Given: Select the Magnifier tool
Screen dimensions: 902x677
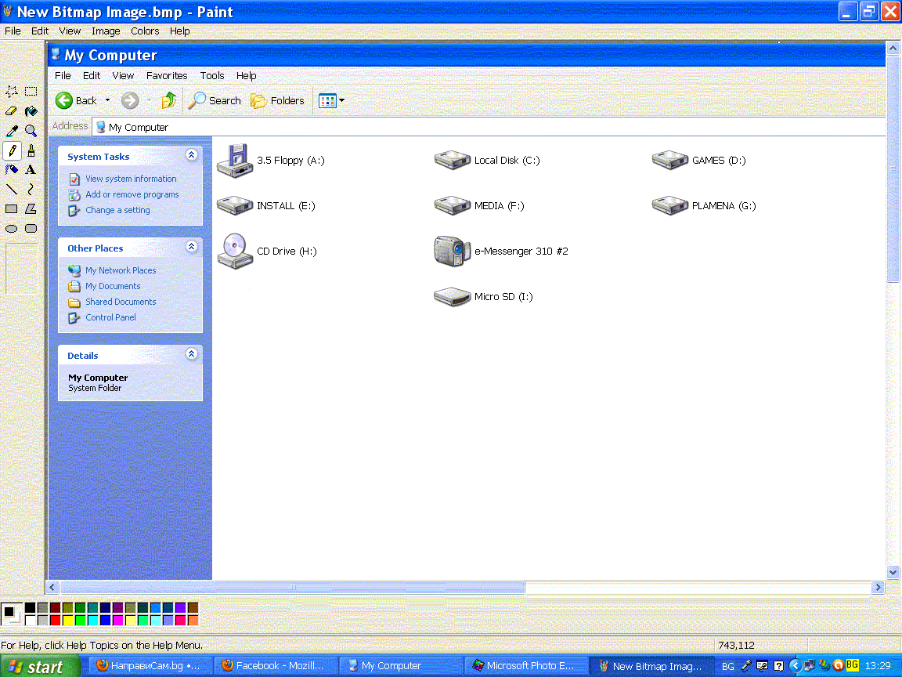Looking at the screenshot, I should (31, 131).
